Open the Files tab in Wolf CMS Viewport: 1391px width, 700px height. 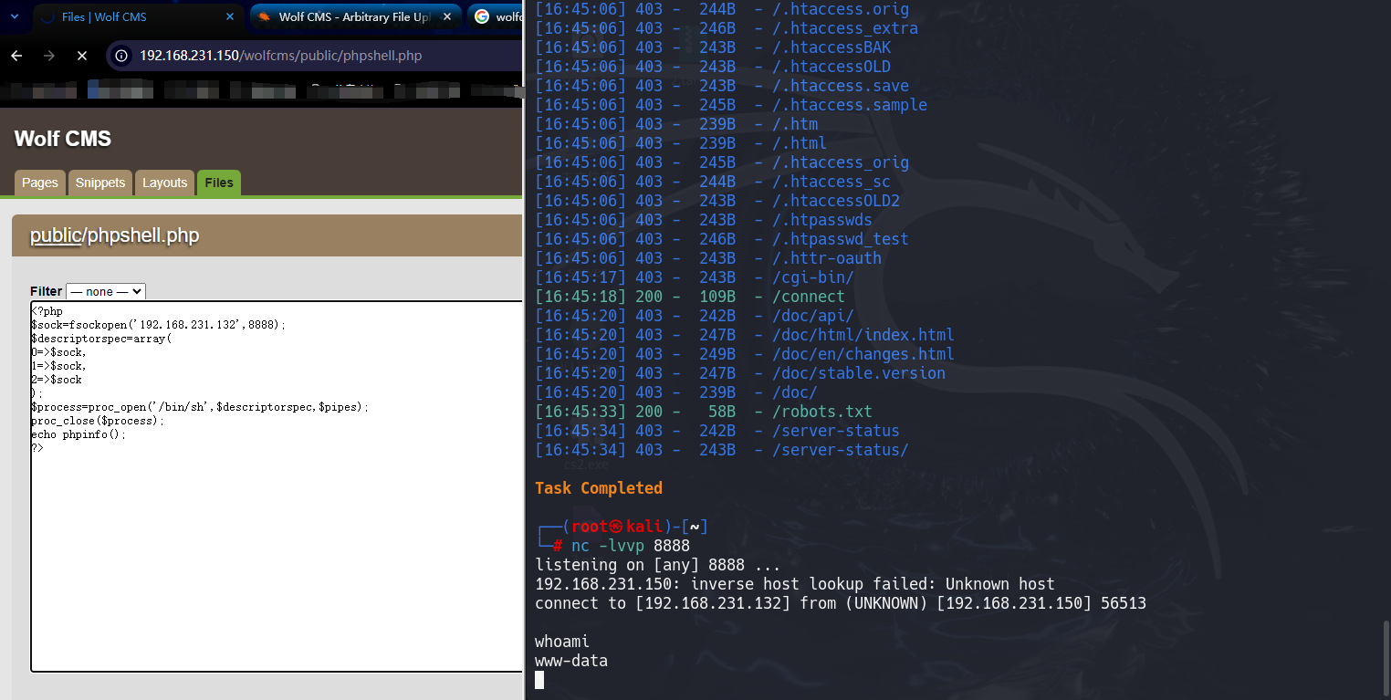219,183
